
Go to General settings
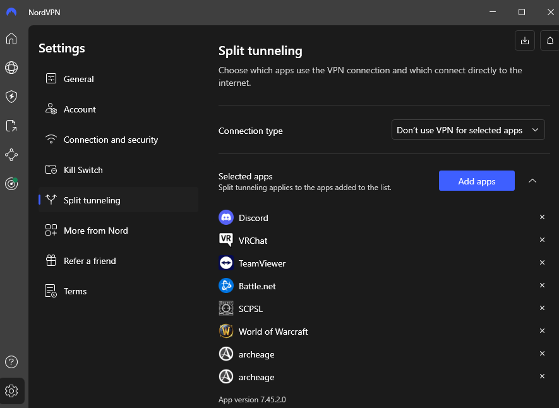click(x=78, y=79)
